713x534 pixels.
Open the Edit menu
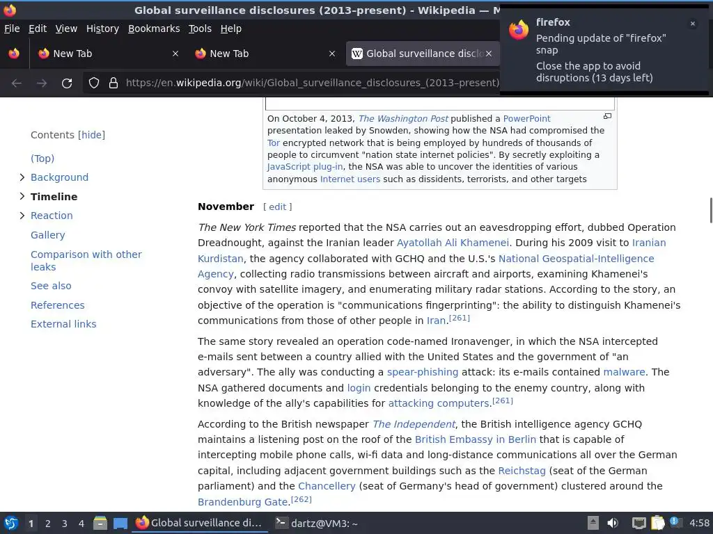point(38,29)
